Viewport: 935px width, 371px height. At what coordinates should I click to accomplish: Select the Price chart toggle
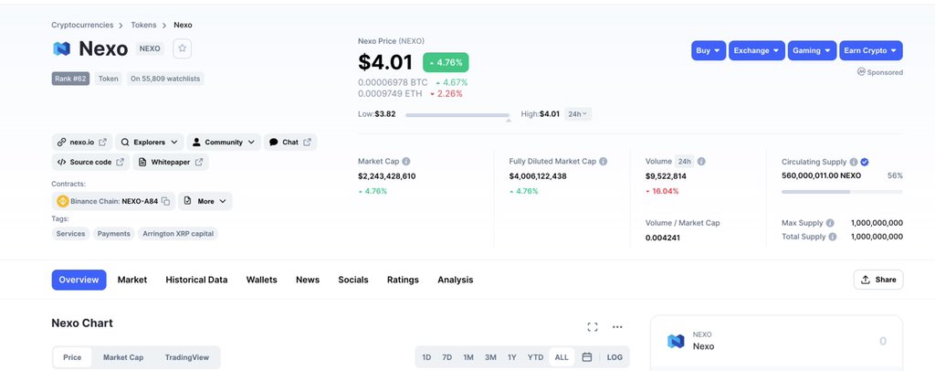[72, 357]
